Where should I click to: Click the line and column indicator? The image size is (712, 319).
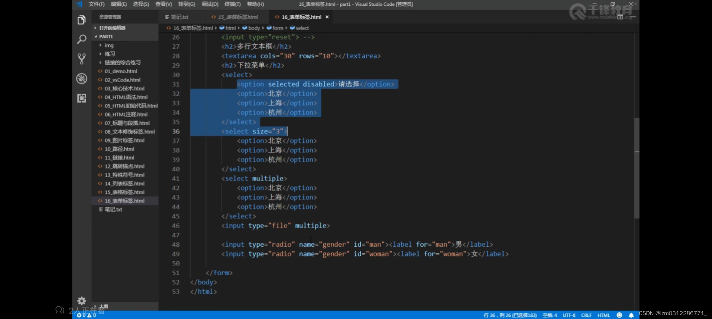[x=510, y=315]
